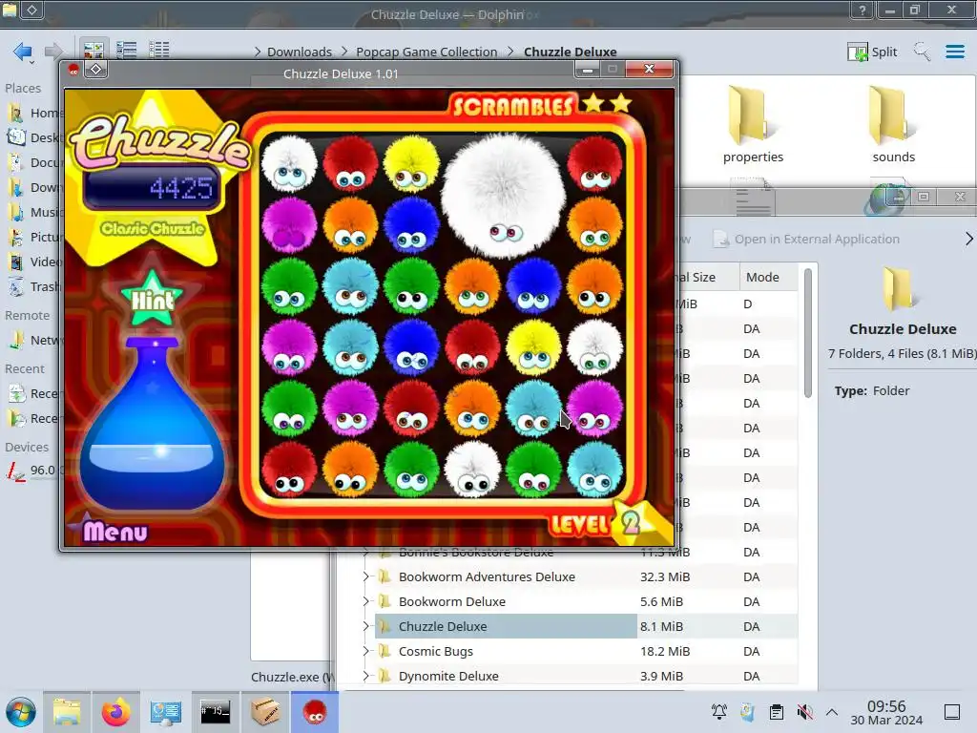Switch to the archive manager taskbar icon
The width and height of the screenshot is (977, 733).
(265, 712)
